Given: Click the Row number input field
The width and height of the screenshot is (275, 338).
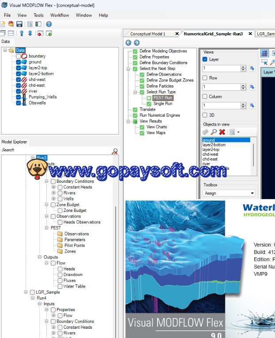Looking at the screenshot, I should 222,87.
